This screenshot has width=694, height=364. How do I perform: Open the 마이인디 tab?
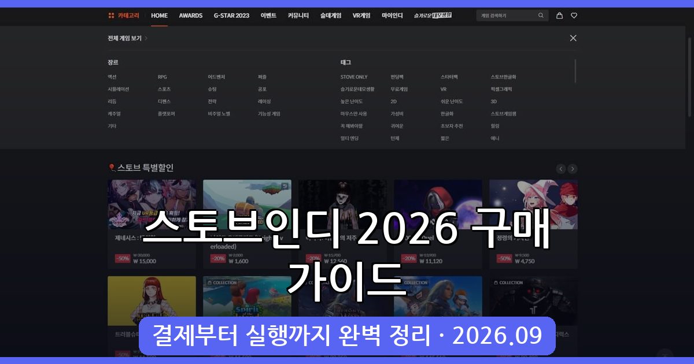tap(392, 16)
